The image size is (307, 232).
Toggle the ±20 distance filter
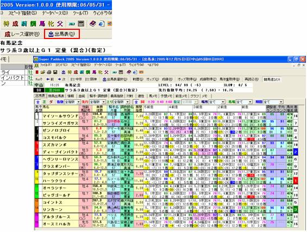click(x=151, y=102)
